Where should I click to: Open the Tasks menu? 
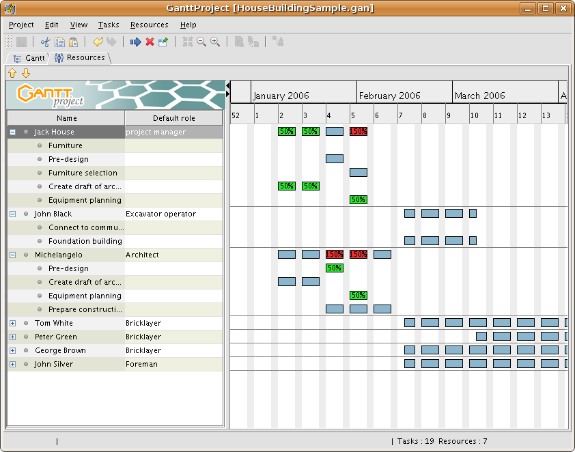(109, 25)
